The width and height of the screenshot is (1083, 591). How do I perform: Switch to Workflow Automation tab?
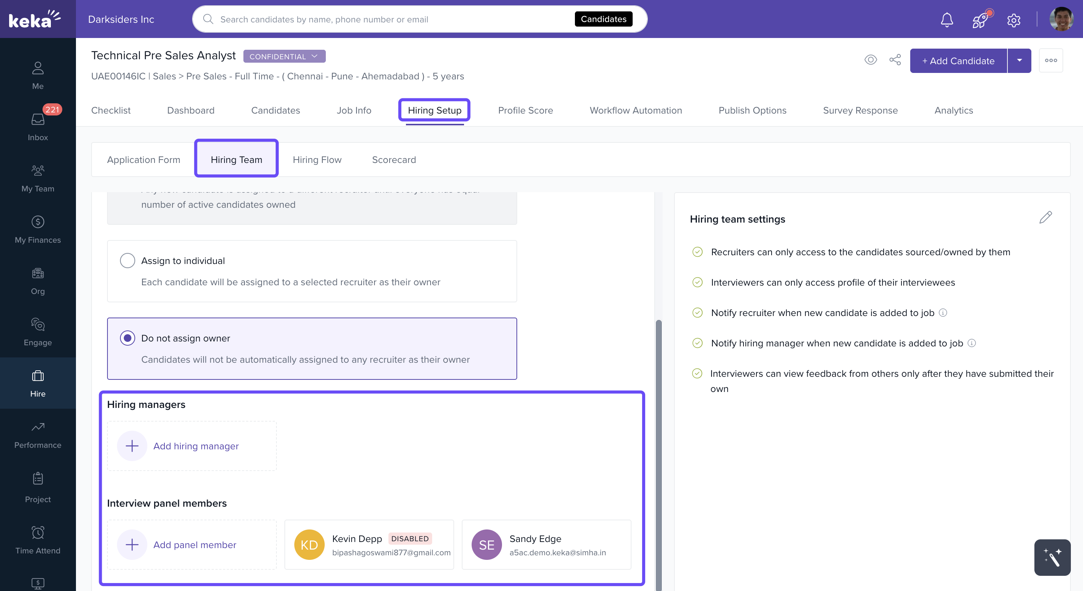[x=635, y=110]
